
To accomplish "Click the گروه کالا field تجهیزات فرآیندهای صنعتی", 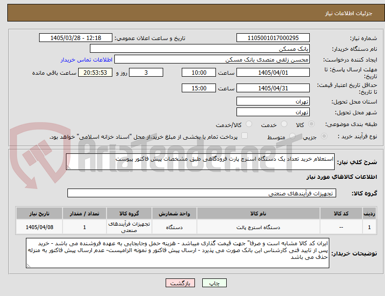I will click(202, 193).
